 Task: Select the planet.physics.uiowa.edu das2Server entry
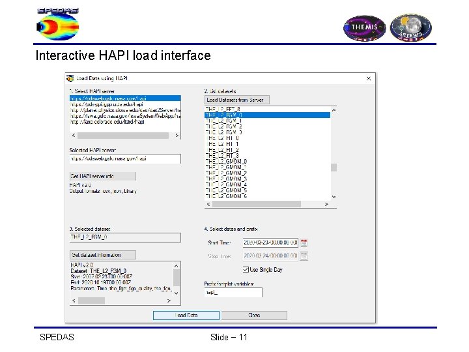pos(125,110)
